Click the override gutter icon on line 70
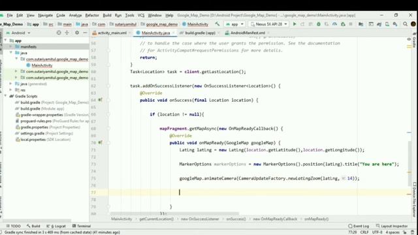418x235 pixels. tap(100, 142)
